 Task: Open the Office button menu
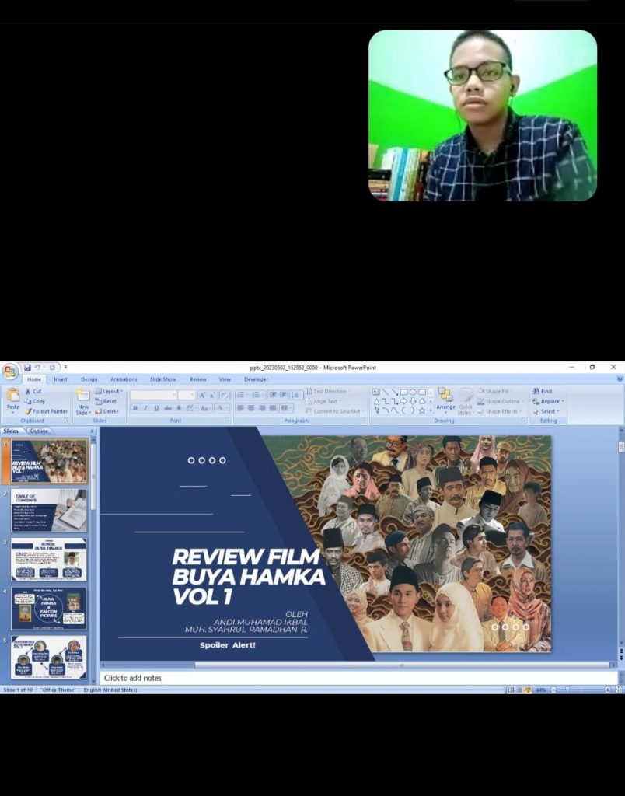click(9, 372)
